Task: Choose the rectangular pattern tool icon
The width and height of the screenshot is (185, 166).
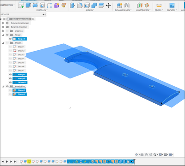Action: [49, 6]
